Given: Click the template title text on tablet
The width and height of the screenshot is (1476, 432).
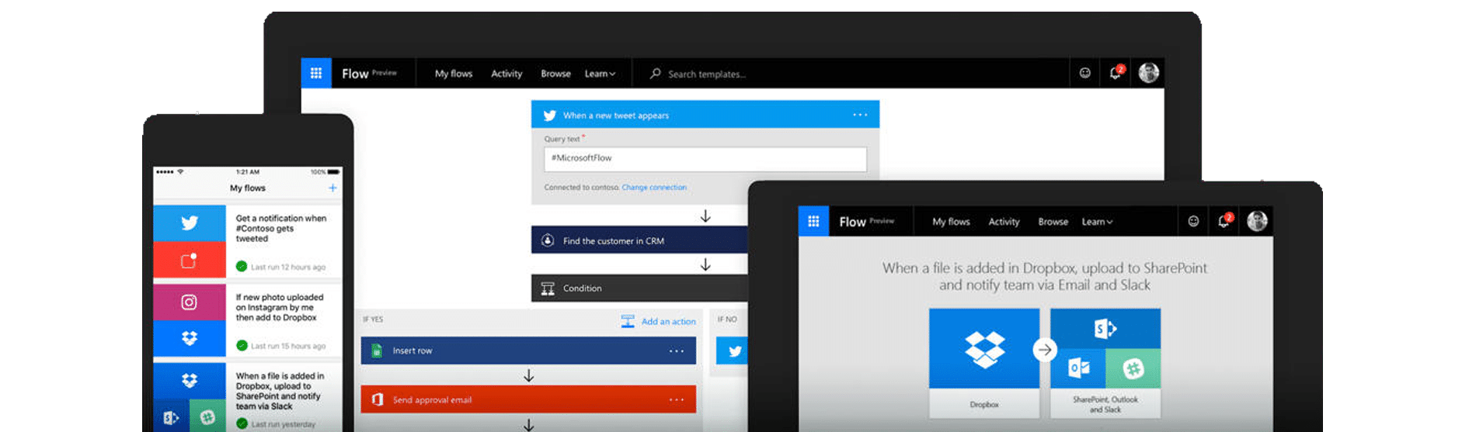Looking at the screenshot, I should click(x=1045, y=276).
